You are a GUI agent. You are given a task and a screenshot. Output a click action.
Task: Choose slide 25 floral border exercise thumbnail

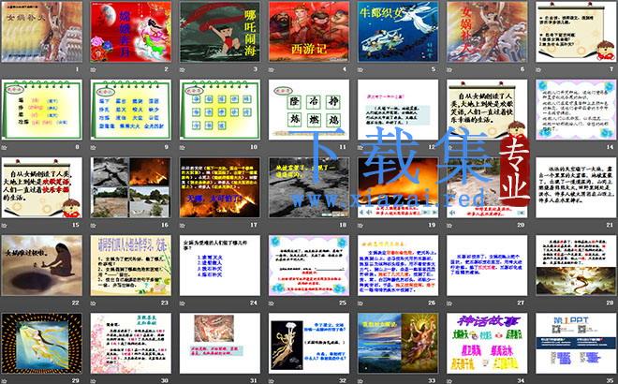pyautogui.click(x=309, y=265)
